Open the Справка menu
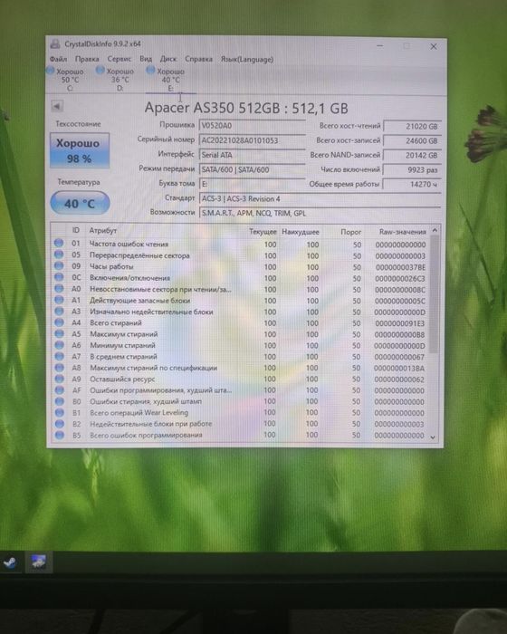This screenshot has height=634, width=507. click(198, 59)
